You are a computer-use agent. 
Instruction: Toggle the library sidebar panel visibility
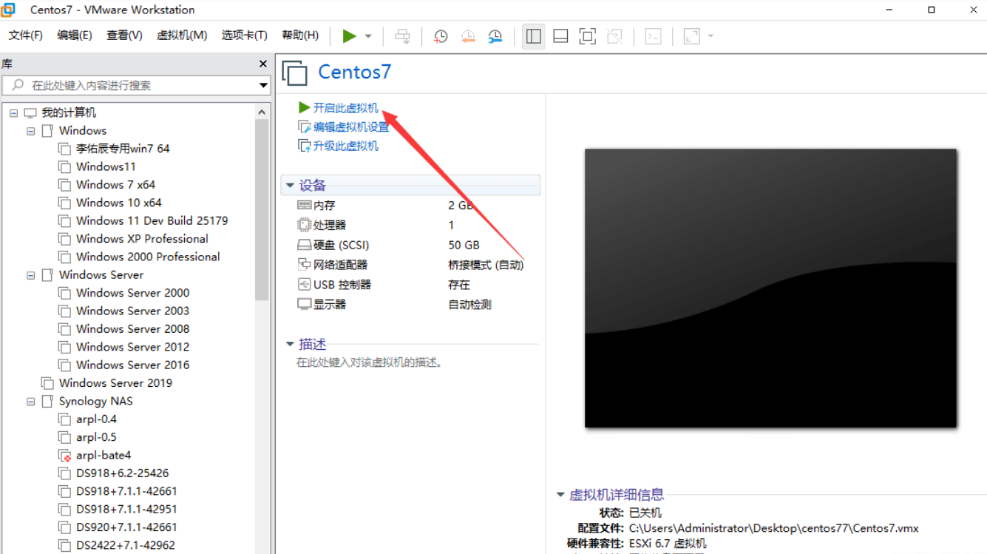tap(534, 36)
